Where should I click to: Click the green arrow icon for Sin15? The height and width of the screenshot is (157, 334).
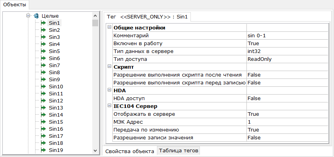point(43,122)
